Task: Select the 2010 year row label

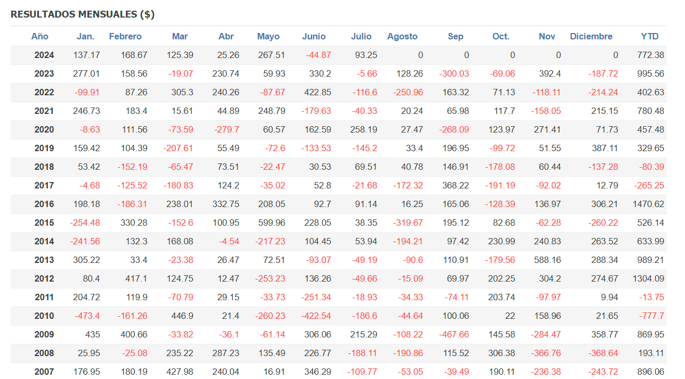Action: [x=44, y=316]
